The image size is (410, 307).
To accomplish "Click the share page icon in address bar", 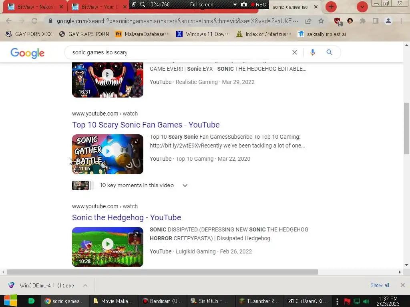I will click(308, 21).
